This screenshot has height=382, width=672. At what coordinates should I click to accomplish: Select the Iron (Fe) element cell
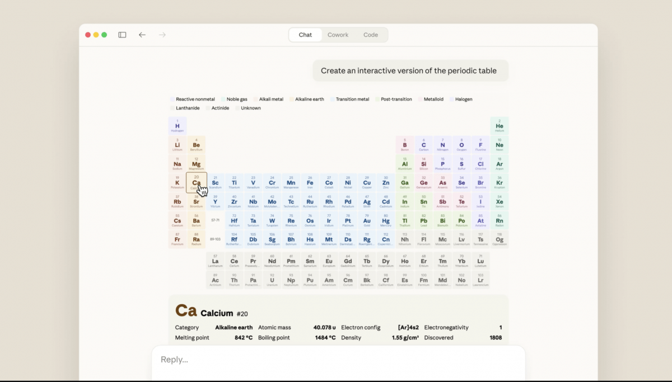tap(310, 183)
